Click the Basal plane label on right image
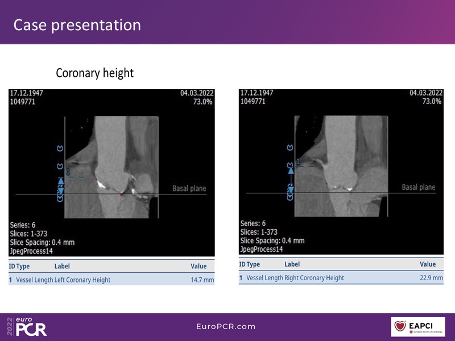Viewport: 455px width, 341px height. pos(418,187)
